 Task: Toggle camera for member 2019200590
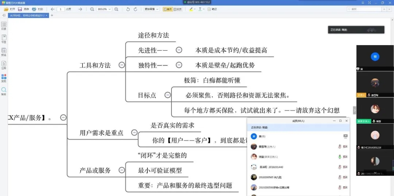tap(345, 187)
